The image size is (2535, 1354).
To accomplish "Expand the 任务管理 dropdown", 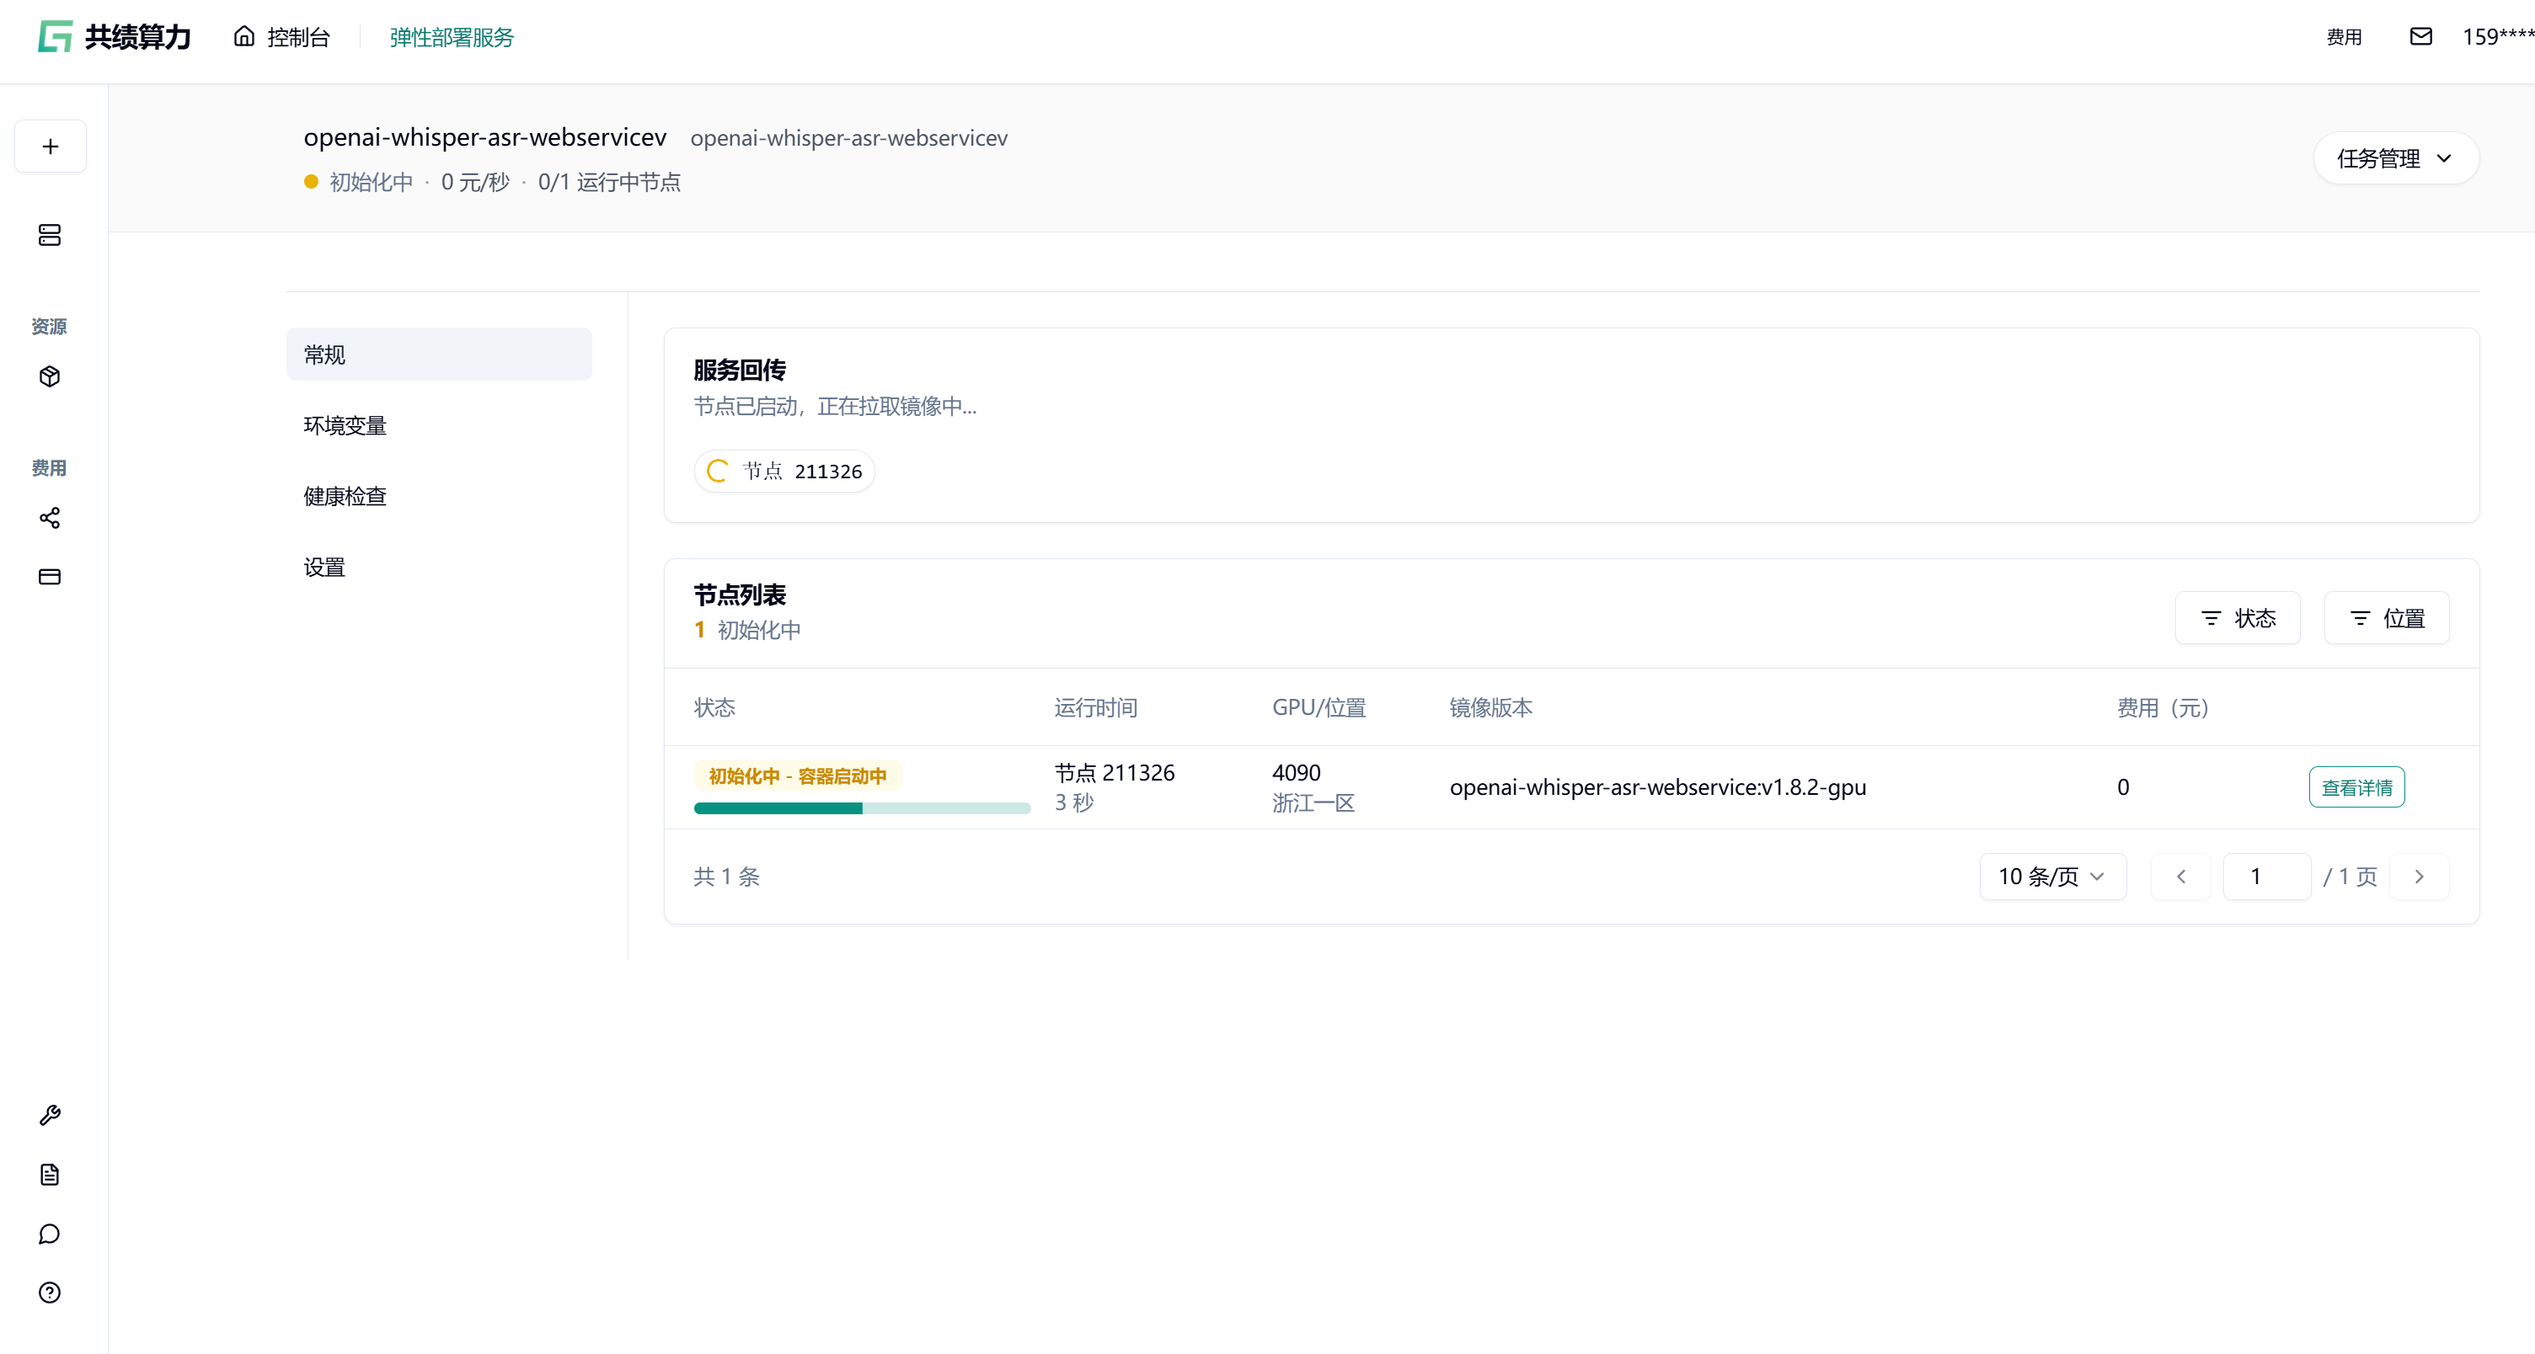I will click(x=2395, y=158).
